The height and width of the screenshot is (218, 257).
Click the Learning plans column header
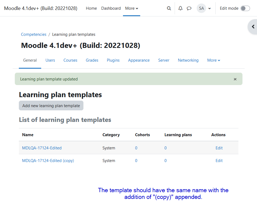pos(178,135)
